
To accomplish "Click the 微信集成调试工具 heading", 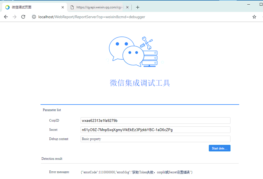I will pos(140,83).
